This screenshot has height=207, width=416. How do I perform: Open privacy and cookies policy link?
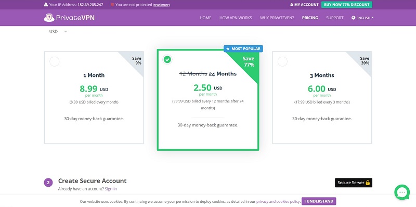click(x=278, y=201)
